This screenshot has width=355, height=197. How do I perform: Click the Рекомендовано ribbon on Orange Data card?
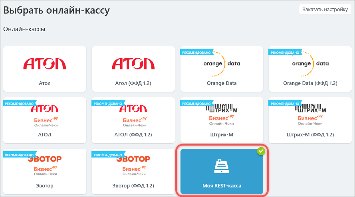(196, 53)
